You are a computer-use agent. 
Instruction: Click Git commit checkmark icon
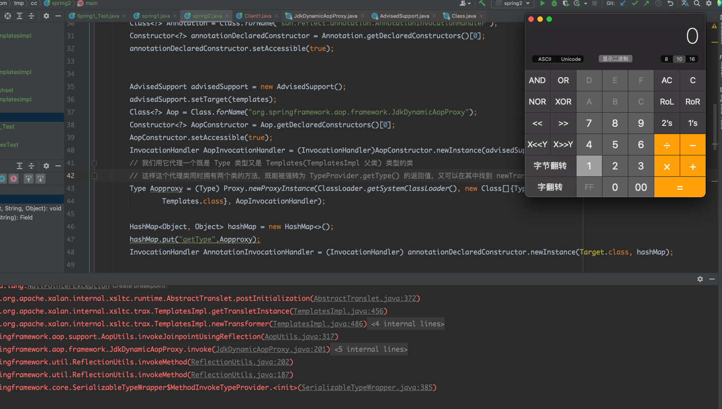[635, 3]
